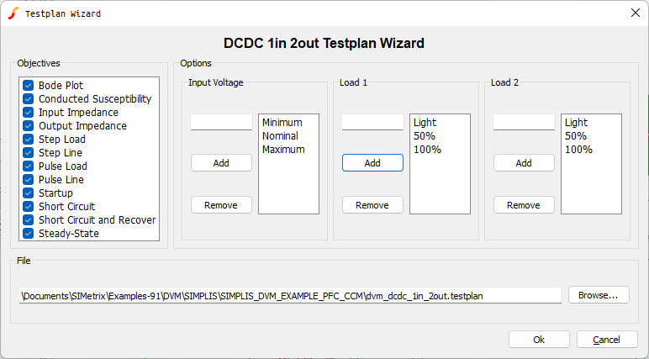Browse for a testplan file
This screenshot has width=649, height=359.
click(x=599, y=295)
